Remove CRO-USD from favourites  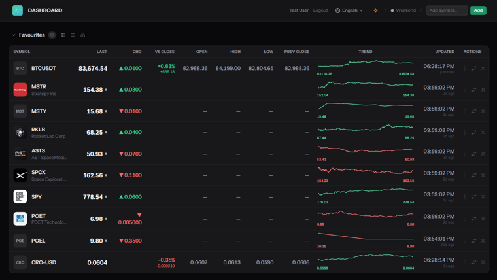coord(483,262)
